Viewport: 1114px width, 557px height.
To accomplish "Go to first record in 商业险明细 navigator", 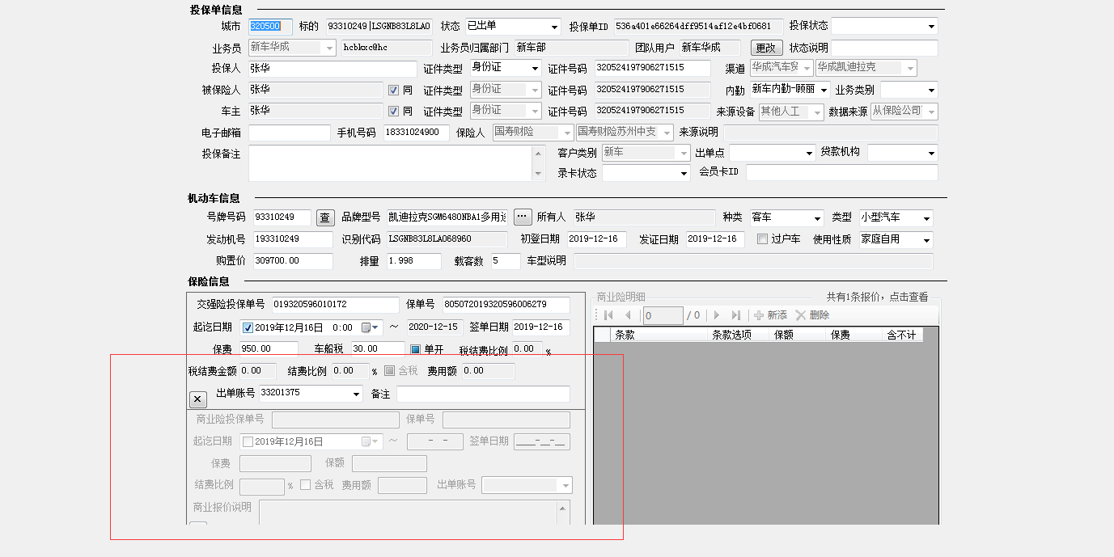I will (x=608, y=315).
